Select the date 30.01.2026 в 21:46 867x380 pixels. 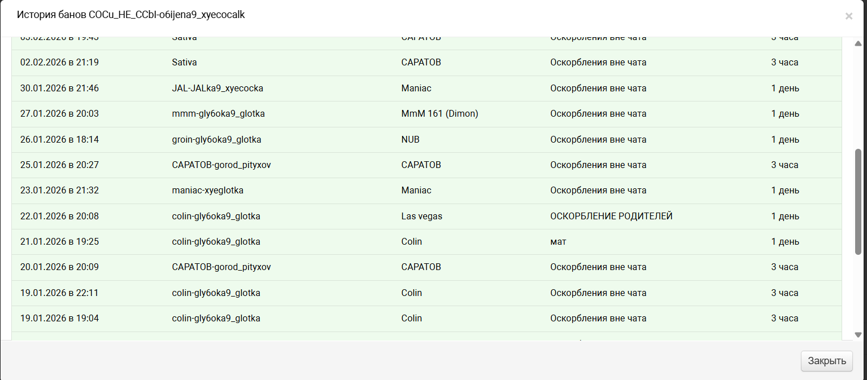(x=59, y=89)
